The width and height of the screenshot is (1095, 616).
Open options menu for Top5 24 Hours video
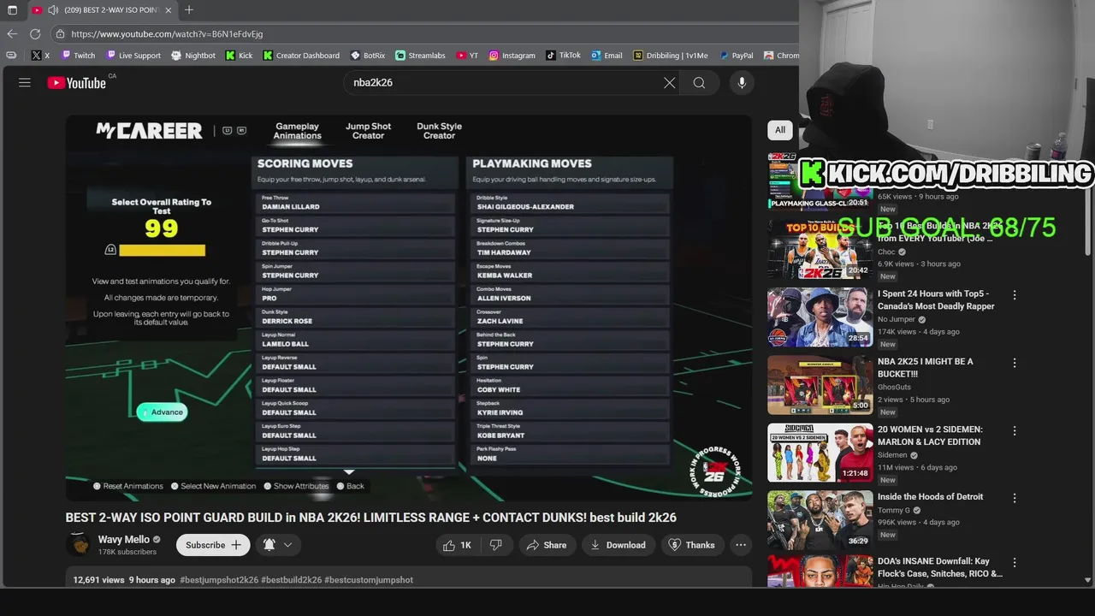(x=1015, y=295)
